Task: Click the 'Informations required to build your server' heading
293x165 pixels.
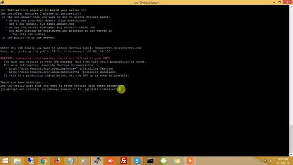Action: tap(43, 10)
